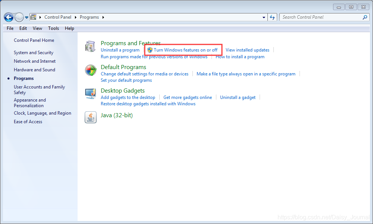The image size is (373, 224).
Task: Click the Forward navigation arrow button
Action: coord(19,18)
